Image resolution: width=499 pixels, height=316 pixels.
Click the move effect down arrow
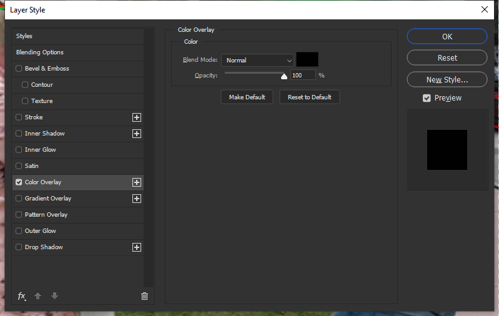pyautogui.click(x=54, y=296)
